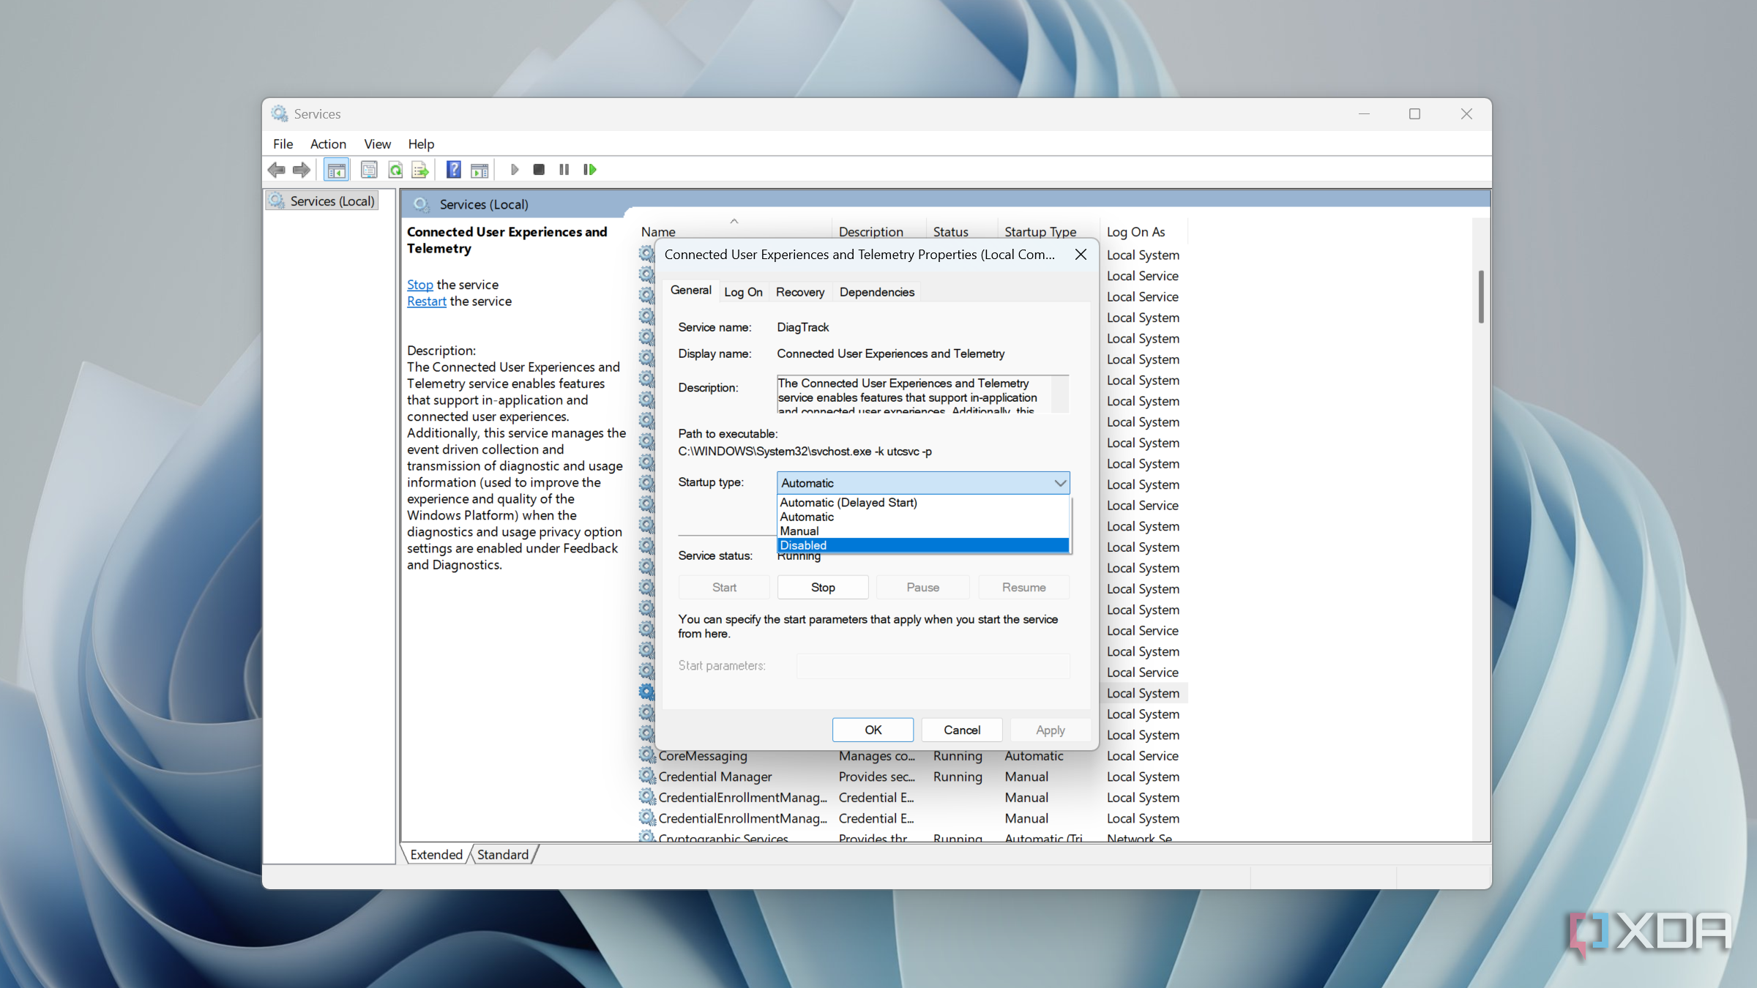This screenshot has height=988, width=1757.
Task: Toggle the Show/Hide Action Pane icon
Action: click(480, 170)
